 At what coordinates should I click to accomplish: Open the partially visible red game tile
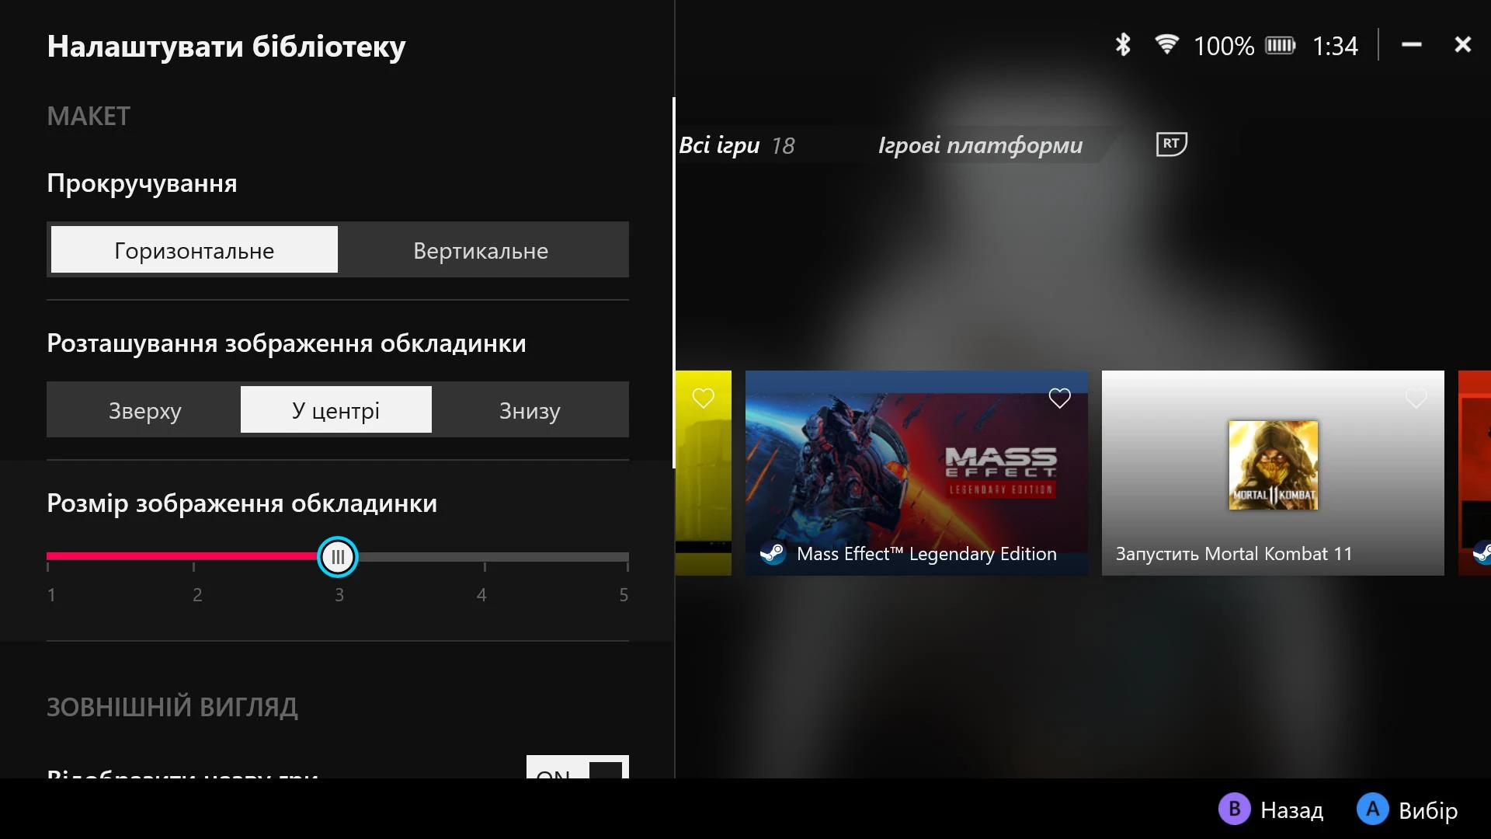click(x=1475, y=473)
